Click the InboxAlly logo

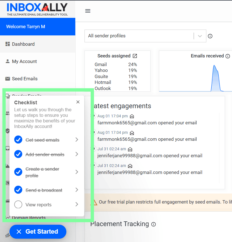[x=37, y=9]
